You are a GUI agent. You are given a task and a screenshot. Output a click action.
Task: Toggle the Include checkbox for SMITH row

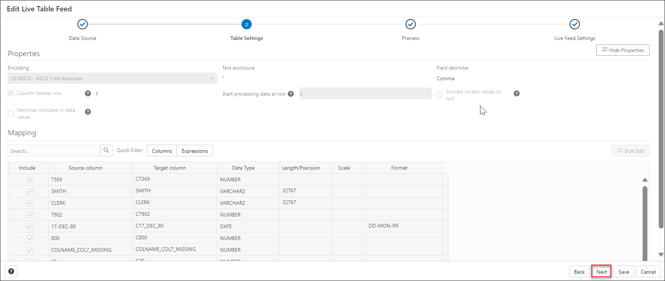pos(30,191)
